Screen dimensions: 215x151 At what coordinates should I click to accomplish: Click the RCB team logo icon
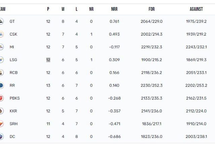[1, 72]
